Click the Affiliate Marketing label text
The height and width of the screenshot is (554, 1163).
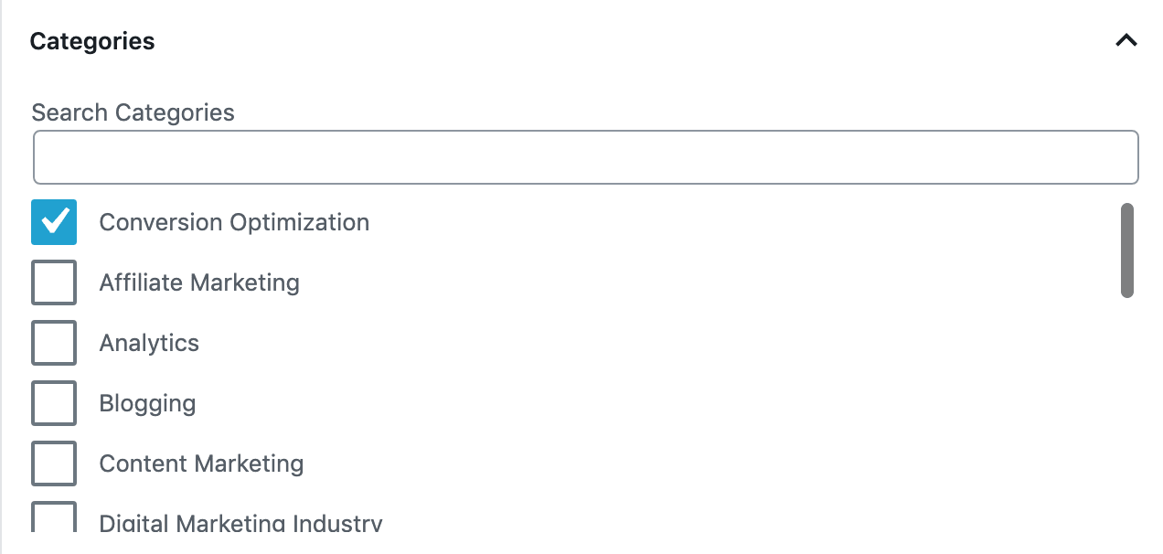pyautogui.click(x=199, y=282)
